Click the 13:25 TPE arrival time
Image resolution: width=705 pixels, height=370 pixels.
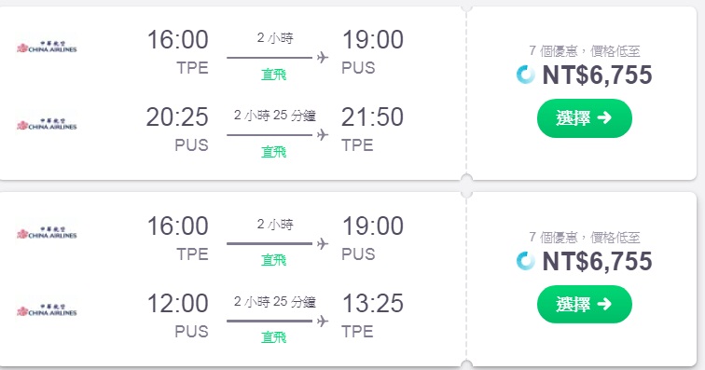point(373,304)
